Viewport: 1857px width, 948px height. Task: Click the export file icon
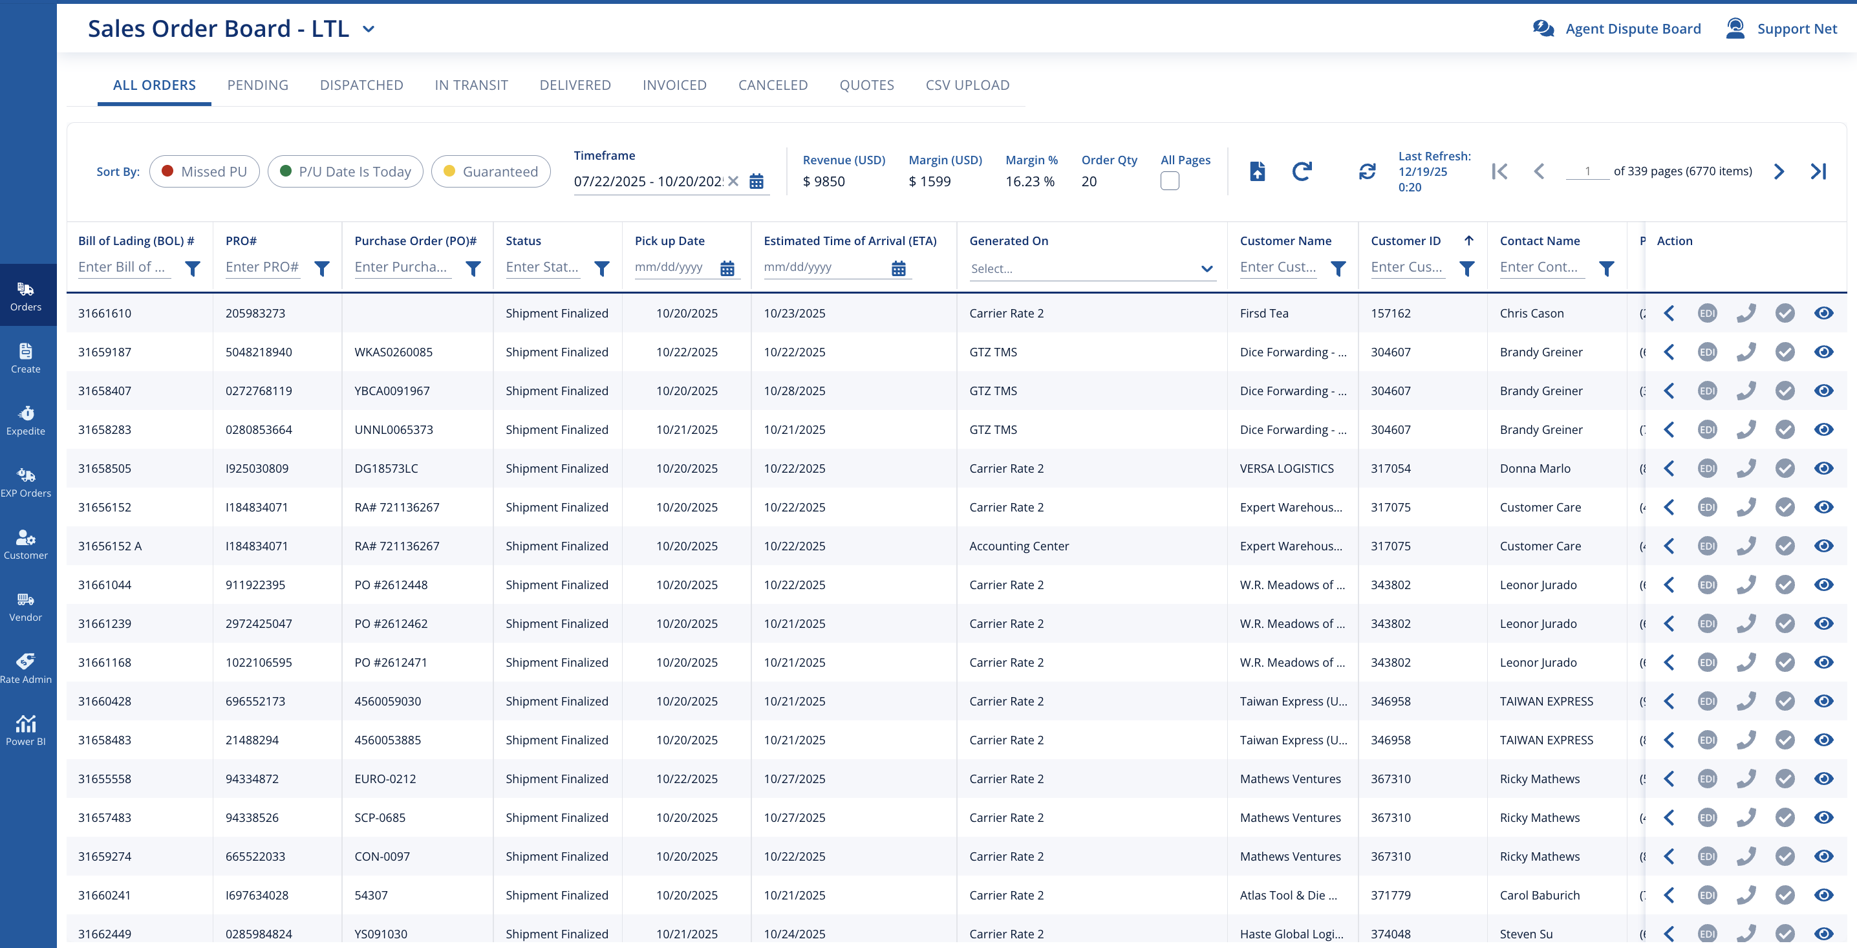pos(1256,171)
